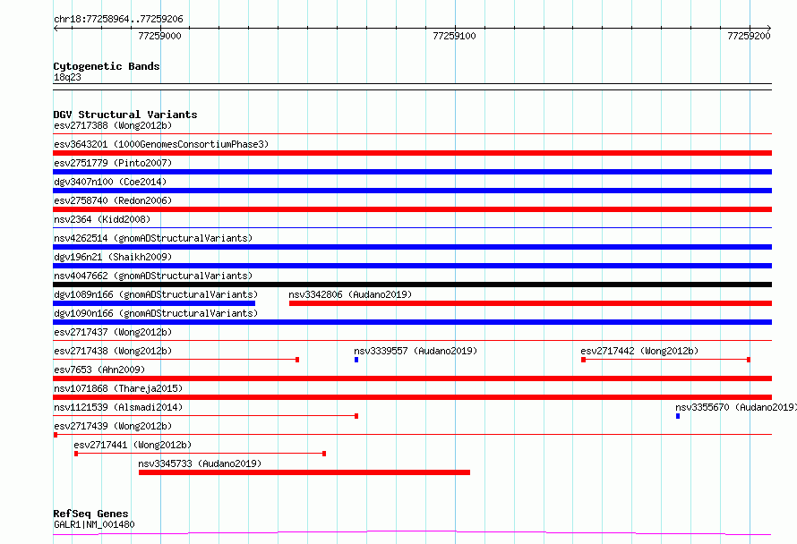797x544 pixels.
Task: Click the left red end marker of esv2717441
Action: 76,454
